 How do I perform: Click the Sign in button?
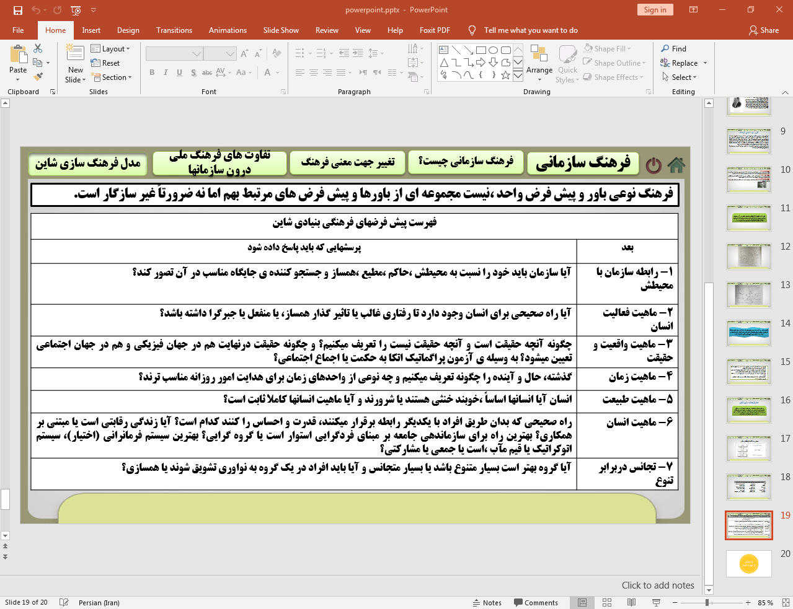click(x=655, y=9)
